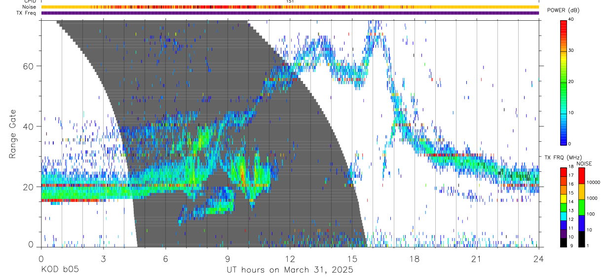Click the Noise strip above the plot
606x280 pixels.
coord(290,7)
